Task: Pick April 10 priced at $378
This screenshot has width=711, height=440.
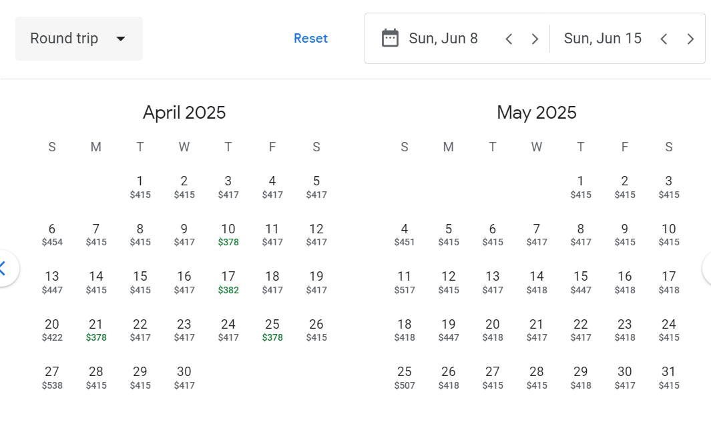Action: pyautogui.click(x=228, y=235)
